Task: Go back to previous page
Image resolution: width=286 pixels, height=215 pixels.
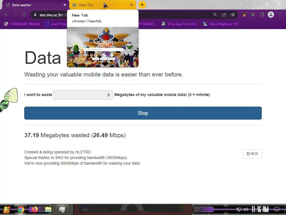Action: point(6,15)
